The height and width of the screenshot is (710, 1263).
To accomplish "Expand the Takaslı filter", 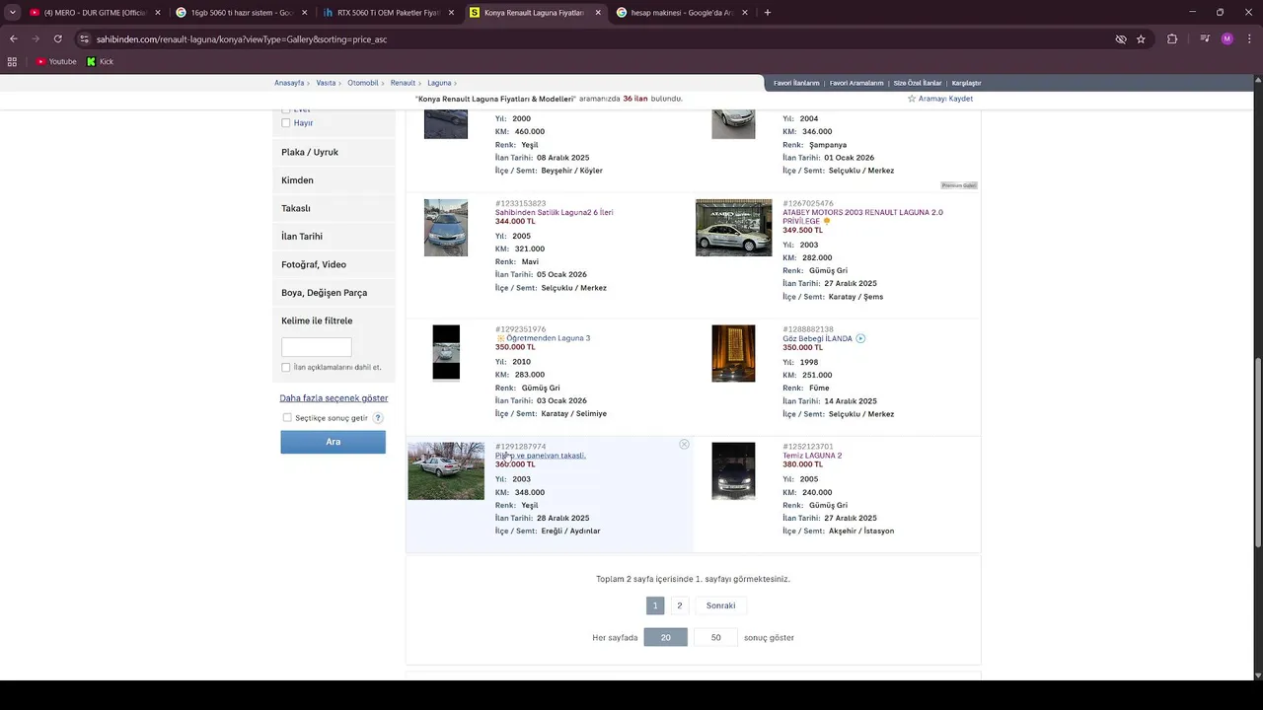I will [x=334, y=208].
